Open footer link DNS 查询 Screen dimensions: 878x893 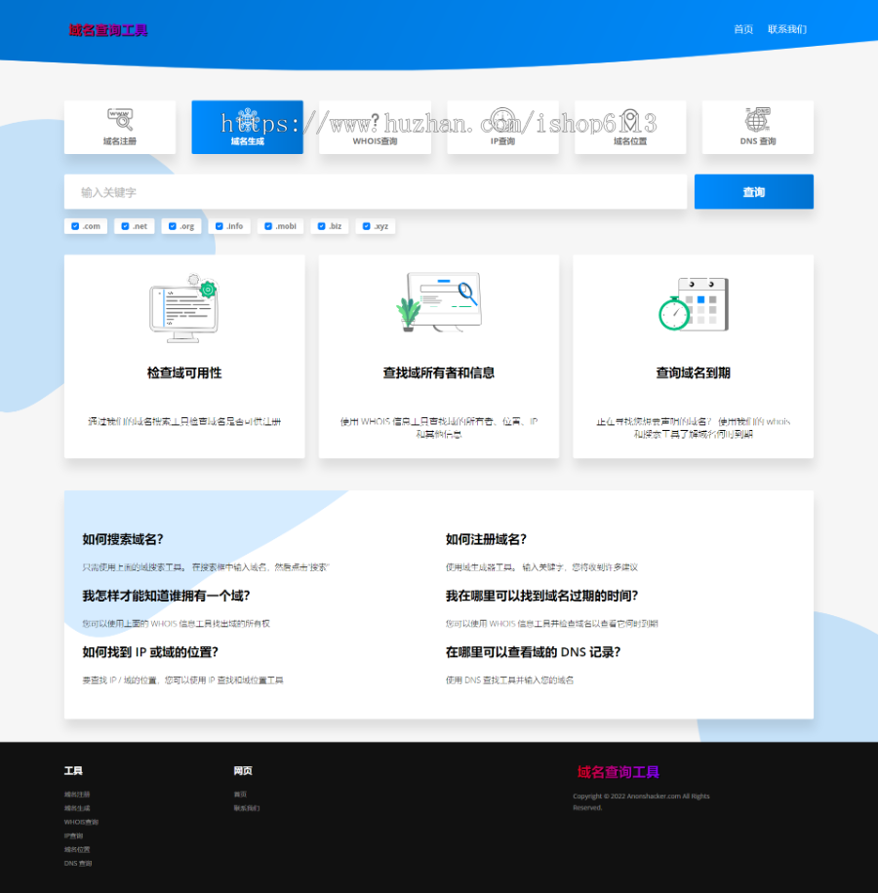coord(78,864)
